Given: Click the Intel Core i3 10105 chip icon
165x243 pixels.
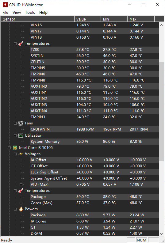Looking at the screenshot, I should 15,148.
